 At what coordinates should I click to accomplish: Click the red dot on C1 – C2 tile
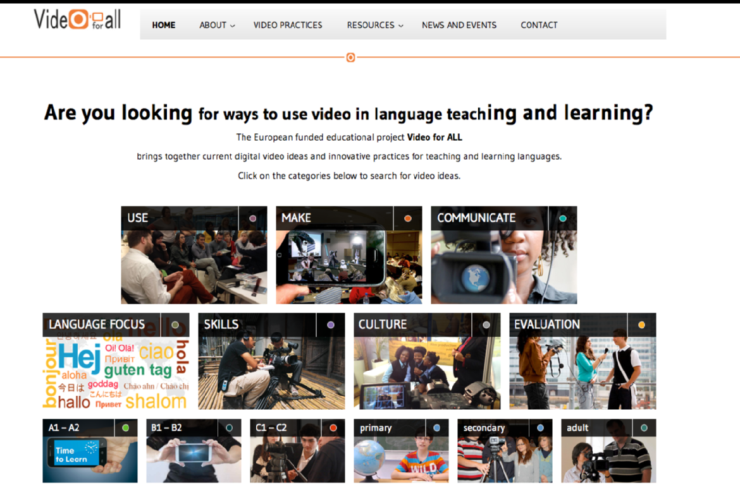(333, 428)
